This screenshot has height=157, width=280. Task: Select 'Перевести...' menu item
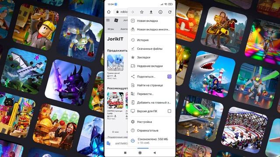pyautogui.click(x=151, y=94)
